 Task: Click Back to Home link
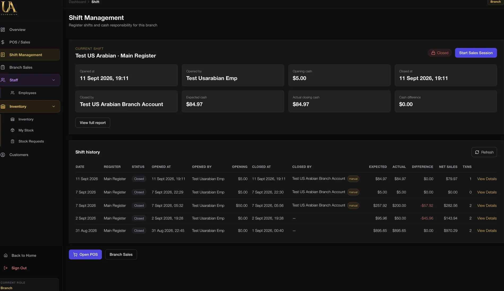pyautogui.click(x=24, y=255)
